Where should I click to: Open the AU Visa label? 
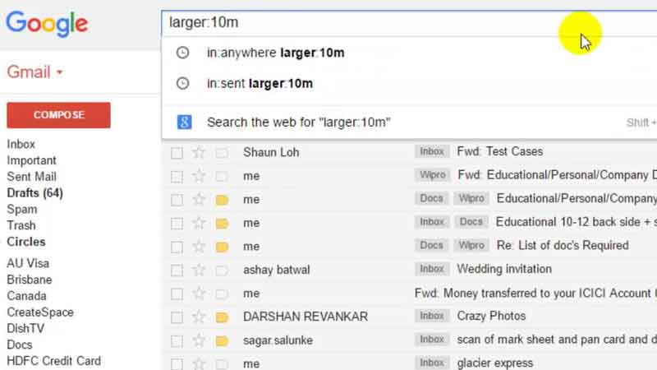pyautogui.click(x=28, y=263)
